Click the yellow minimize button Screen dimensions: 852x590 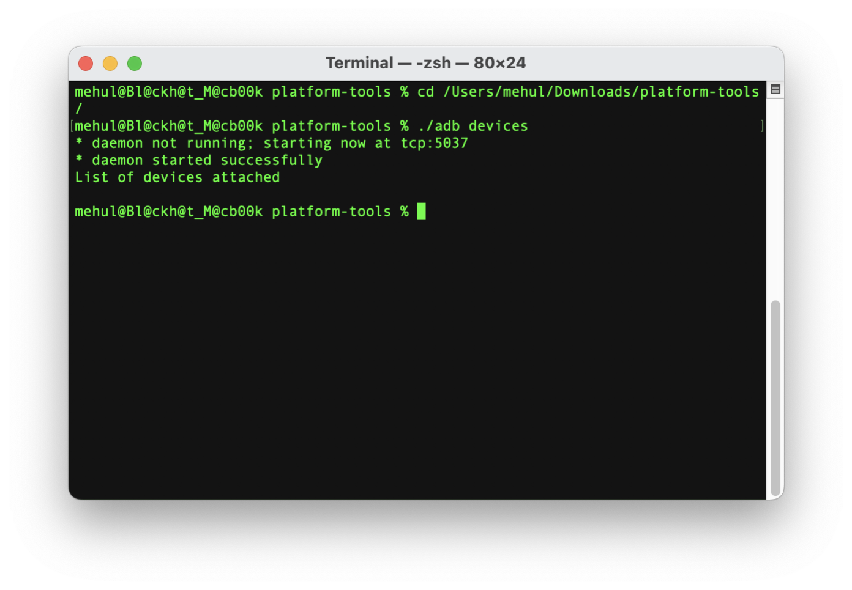(110, 63)
